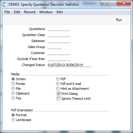
Task: Open the File menu
Action: coord(7,12)
